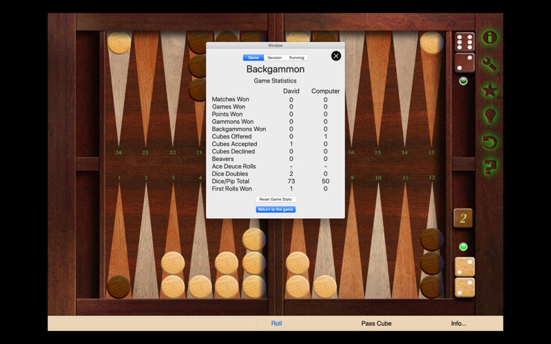Viewport: 551px width, 344px height.
Task: Click the 'Matches Won' row label
Action: [x=230, y=99]
